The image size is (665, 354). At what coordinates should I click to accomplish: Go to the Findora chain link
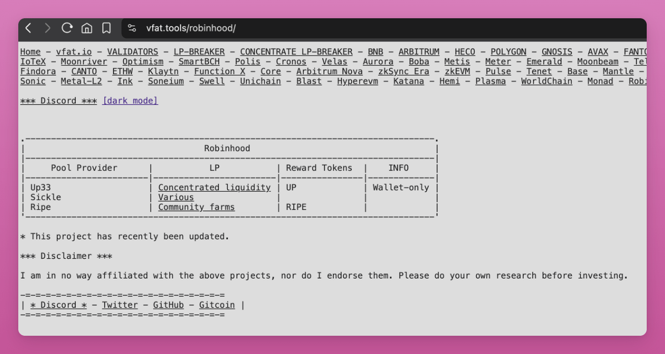point(38,72)
